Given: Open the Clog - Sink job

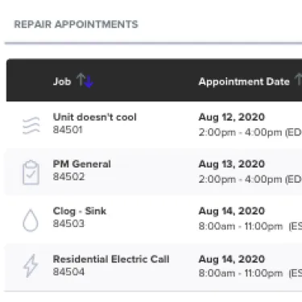Looking at the screenshot, I should click(x=80, y=211).
